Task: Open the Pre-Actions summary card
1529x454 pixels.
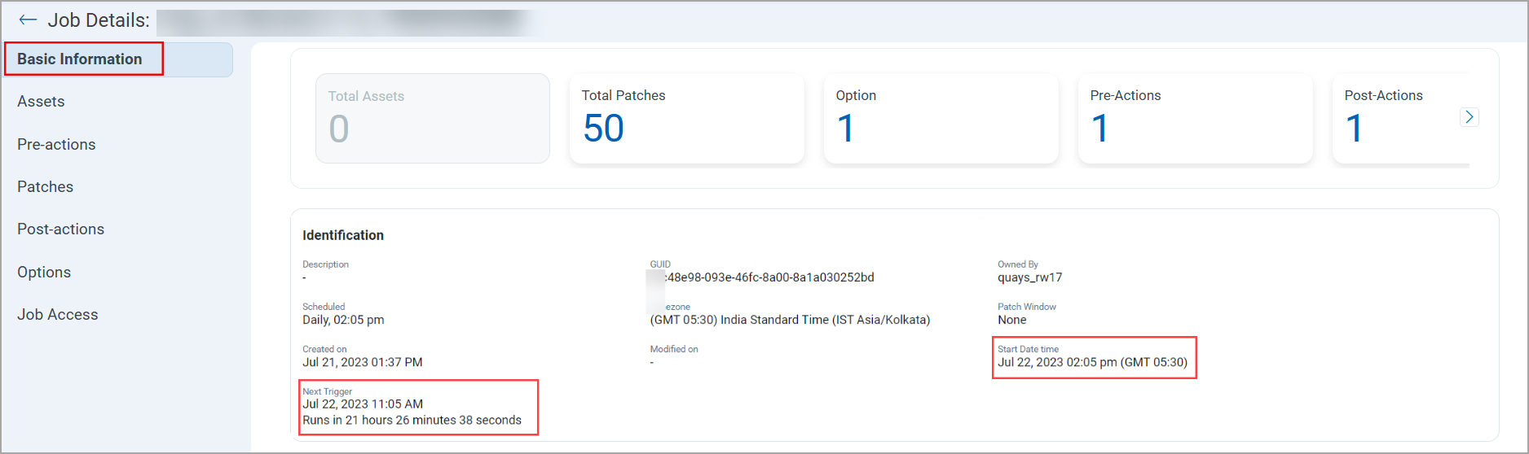Action: 1195,119
